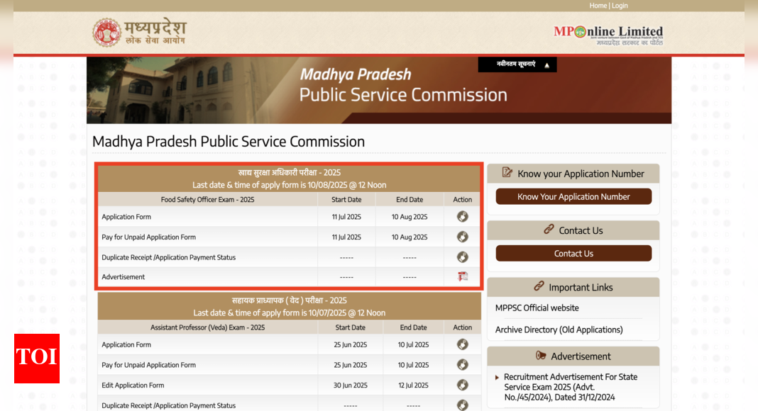Expand the latest notifications arrow in banner
This screenshot has height=411, width=758.
pos(546,65)
